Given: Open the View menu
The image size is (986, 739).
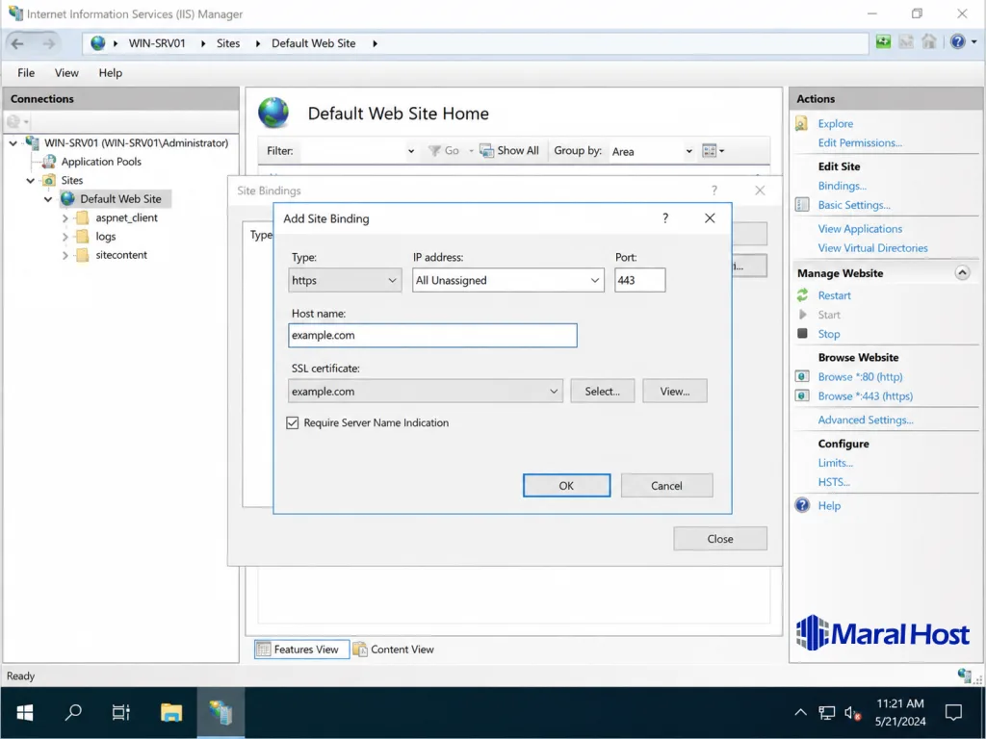Looking at the screenshot, I should (66, 73).
